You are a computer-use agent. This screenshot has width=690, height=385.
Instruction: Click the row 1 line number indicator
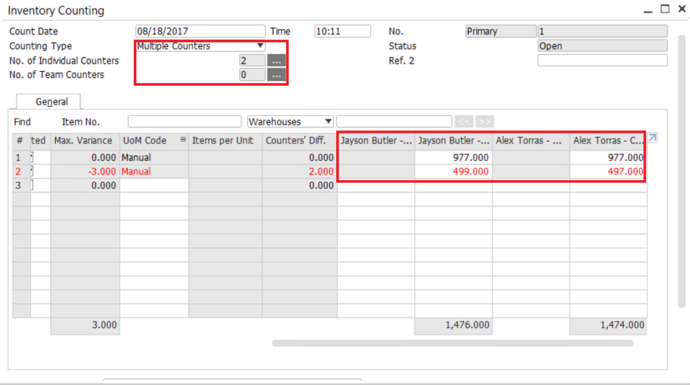(x=18, y=157)
